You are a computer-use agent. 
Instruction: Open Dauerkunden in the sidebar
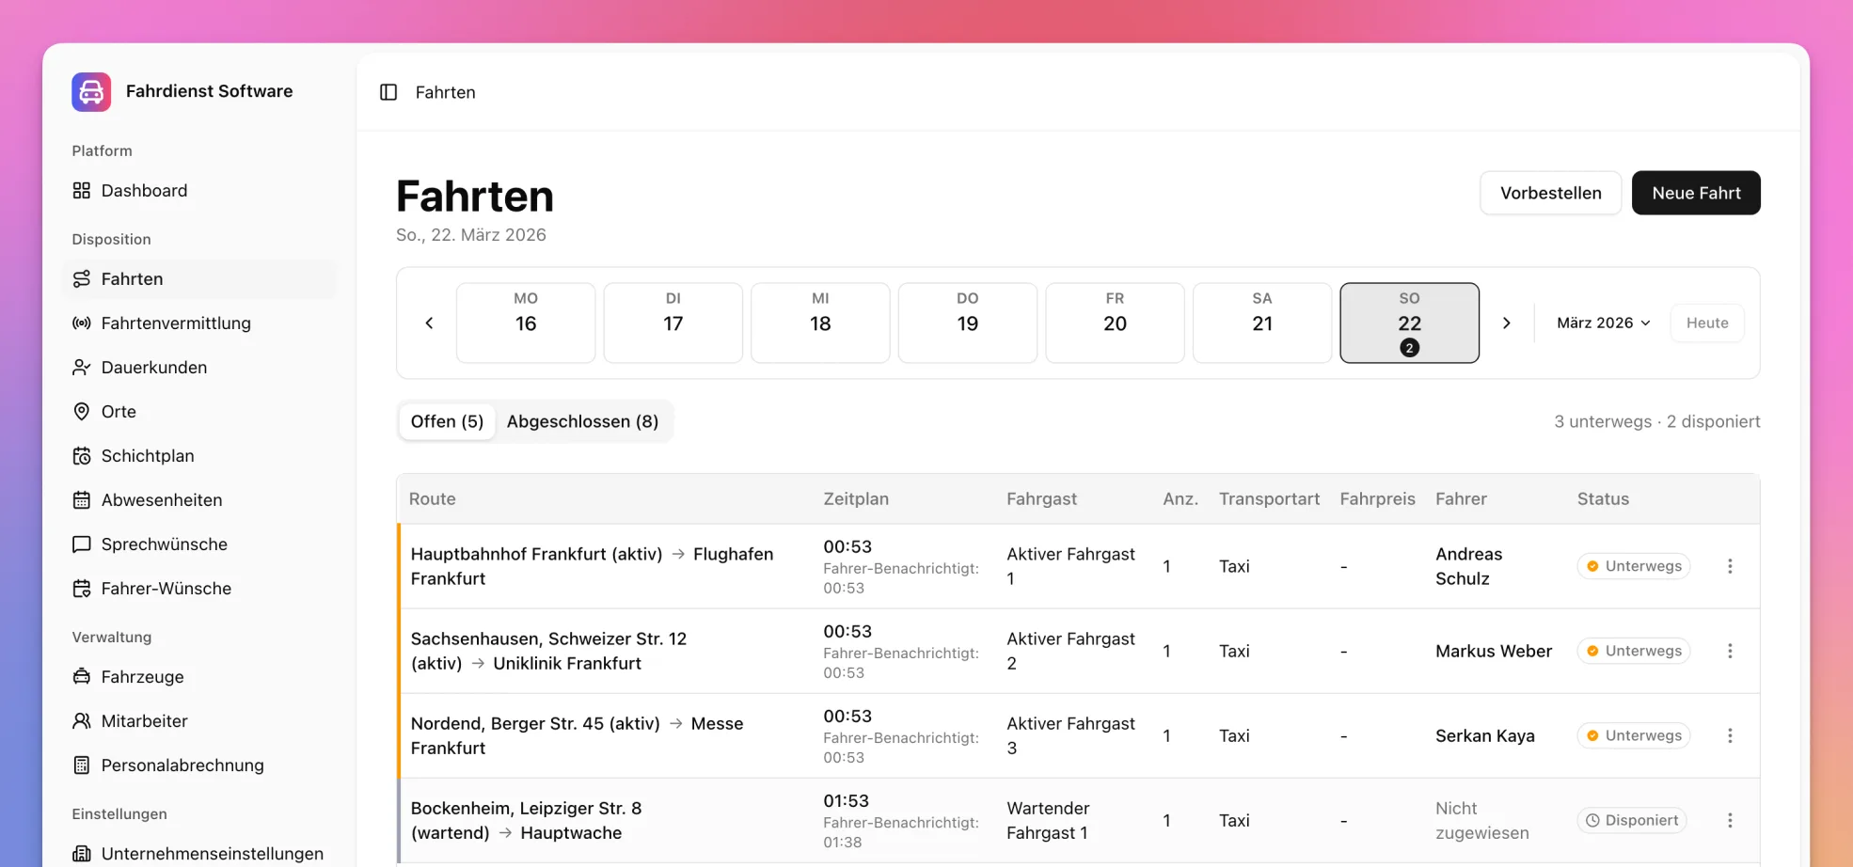pyautogui.click(x=154, y=368)
